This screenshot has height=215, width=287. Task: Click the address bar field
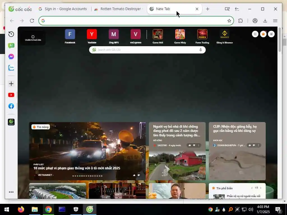tap(136, 21)
